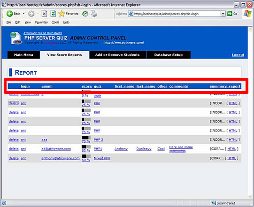Screen dimensions: 254x207
Task: Click inside the Address URL field
Action: pyautogui.click(x=177, y=14)
